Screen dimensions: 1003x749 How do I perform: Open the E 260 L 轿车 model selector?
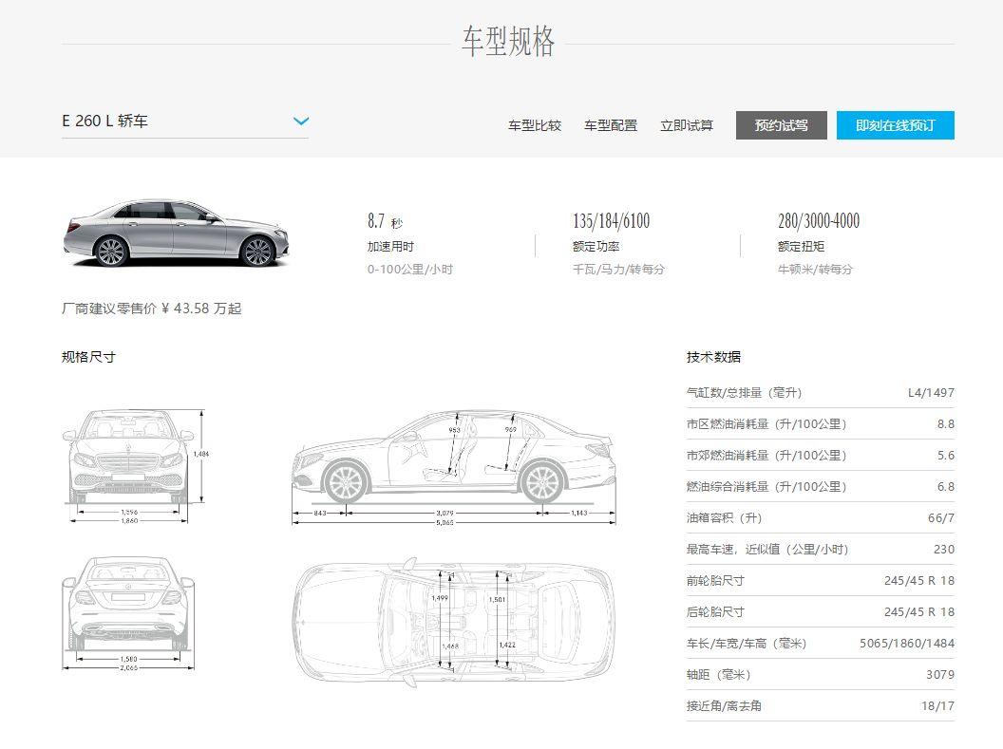pyautogui.click(x=184, y=122)
